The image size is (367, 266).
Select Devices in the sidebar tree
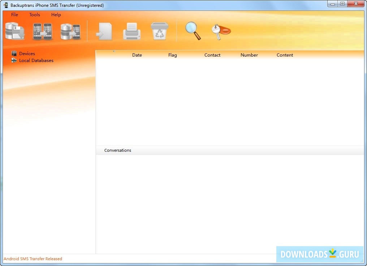[x=27, y=53]
